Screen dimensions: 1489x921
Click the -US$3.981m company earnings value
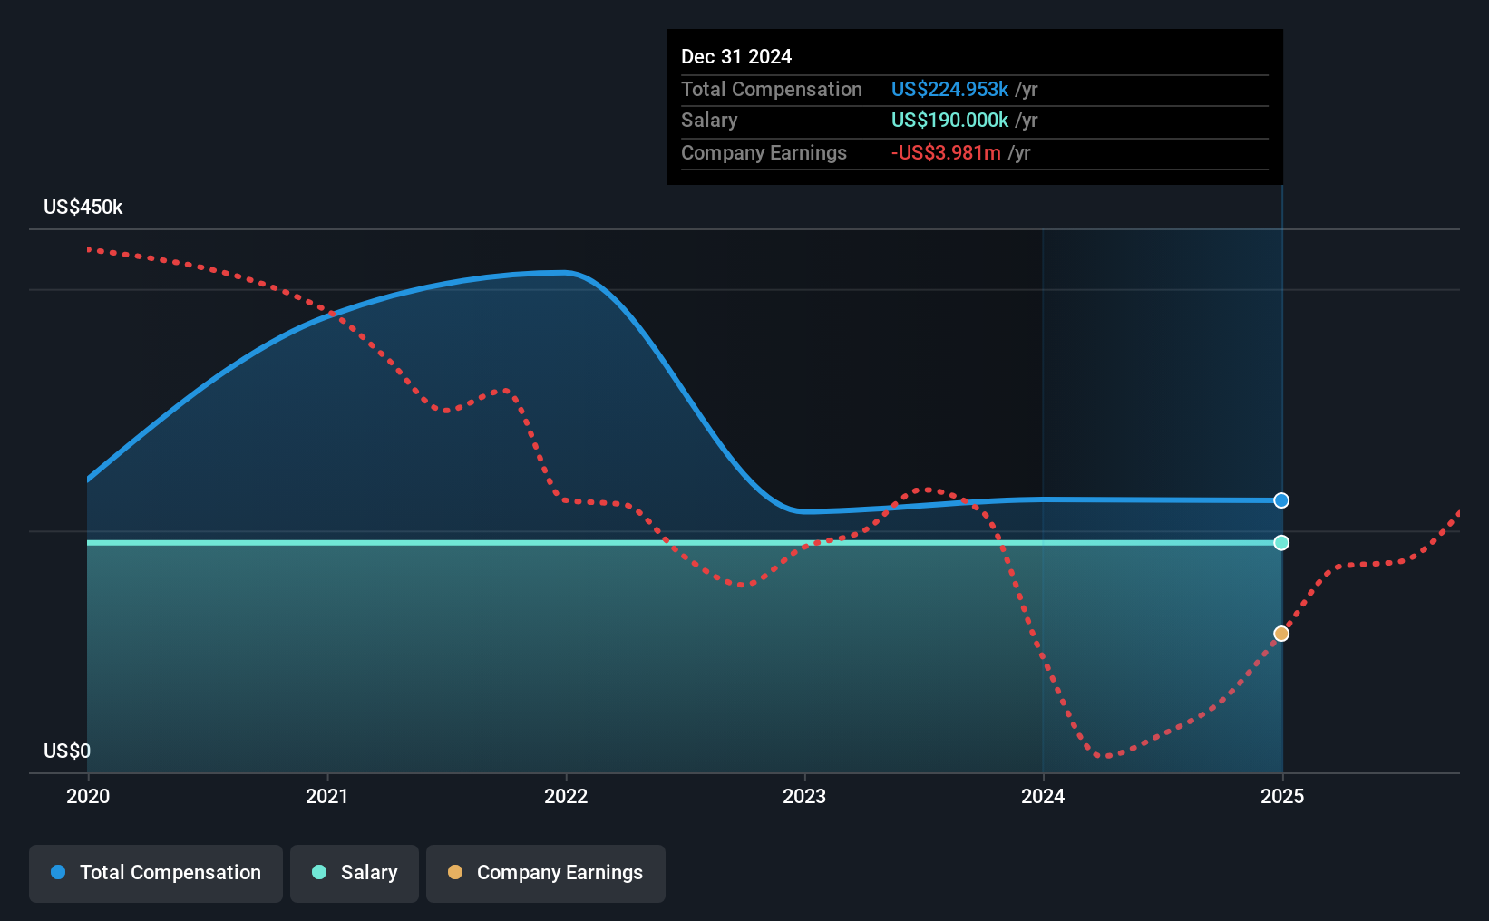[946, 152]
